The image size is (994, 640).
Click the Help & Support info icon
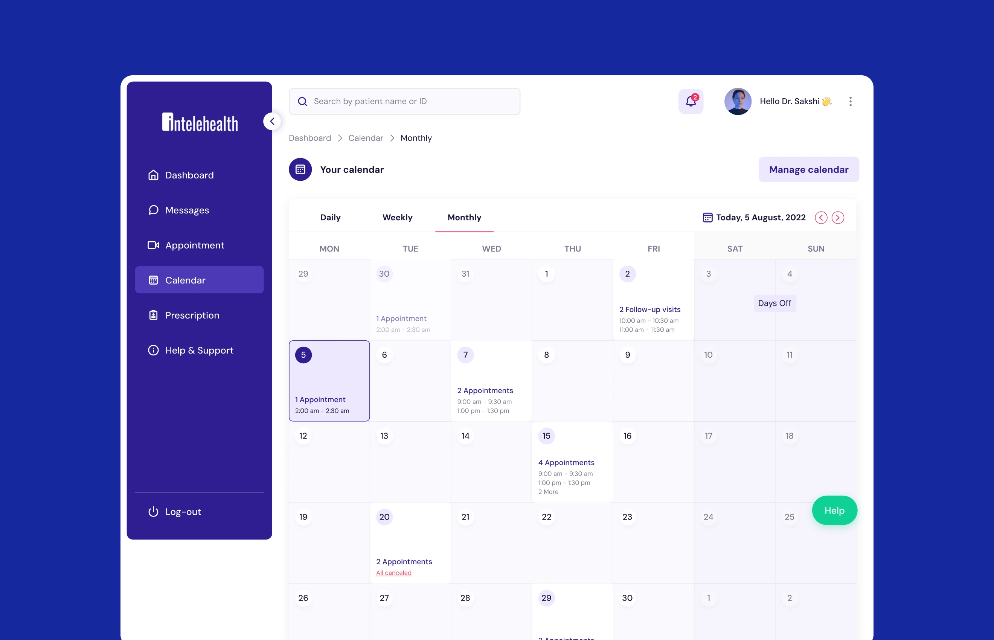pos(153,350)
